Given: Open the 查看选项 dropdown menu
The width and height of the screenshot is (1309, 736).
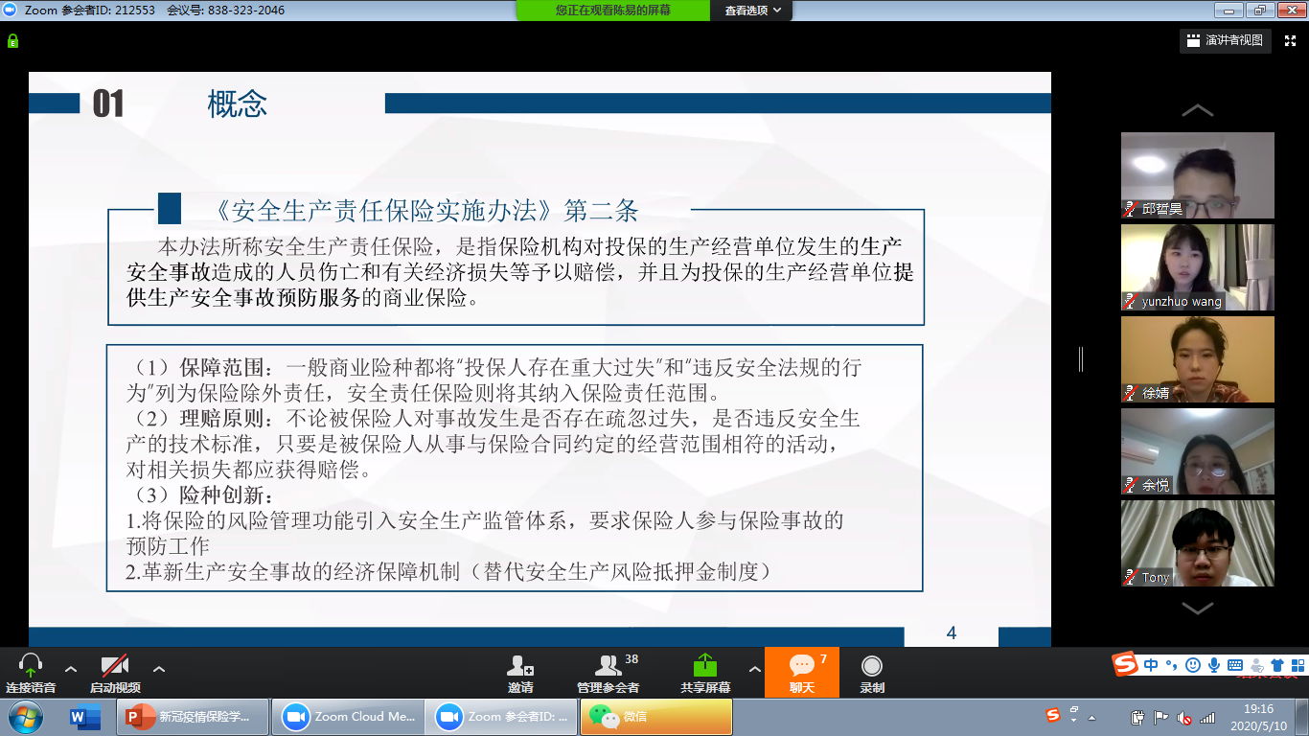Looking at the screenshot, I should 752,11.
